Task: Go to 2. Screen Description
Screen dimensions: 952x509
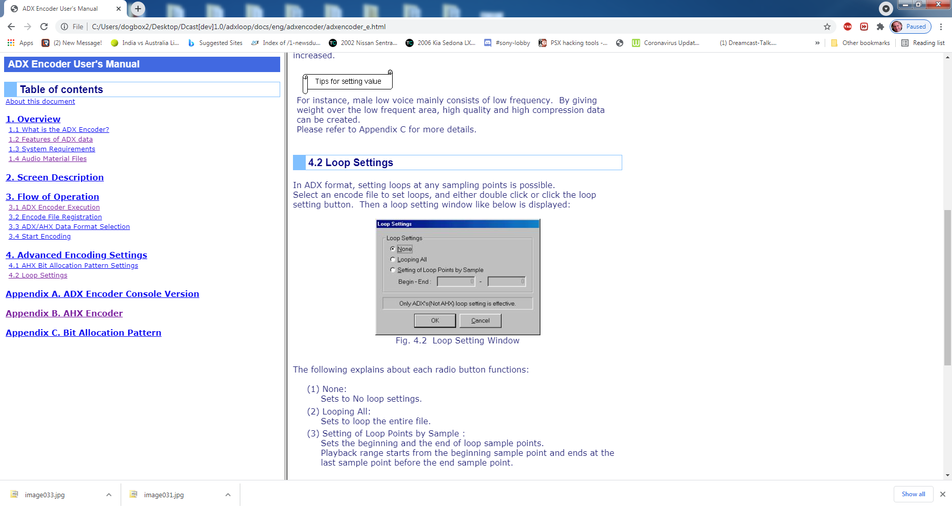Action: [55, 177]
